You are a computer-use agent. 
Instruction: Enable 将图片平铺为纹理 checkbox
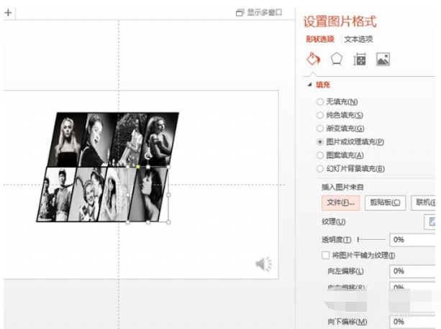[x=325, y=255]
